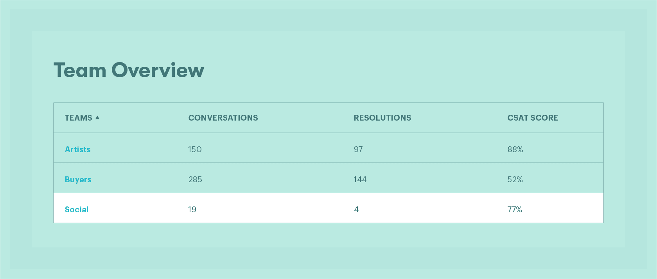This screenshot has width=657, height=279.
Task: Sort by the RESOLUTIONS column header
Action: [382, 117]
